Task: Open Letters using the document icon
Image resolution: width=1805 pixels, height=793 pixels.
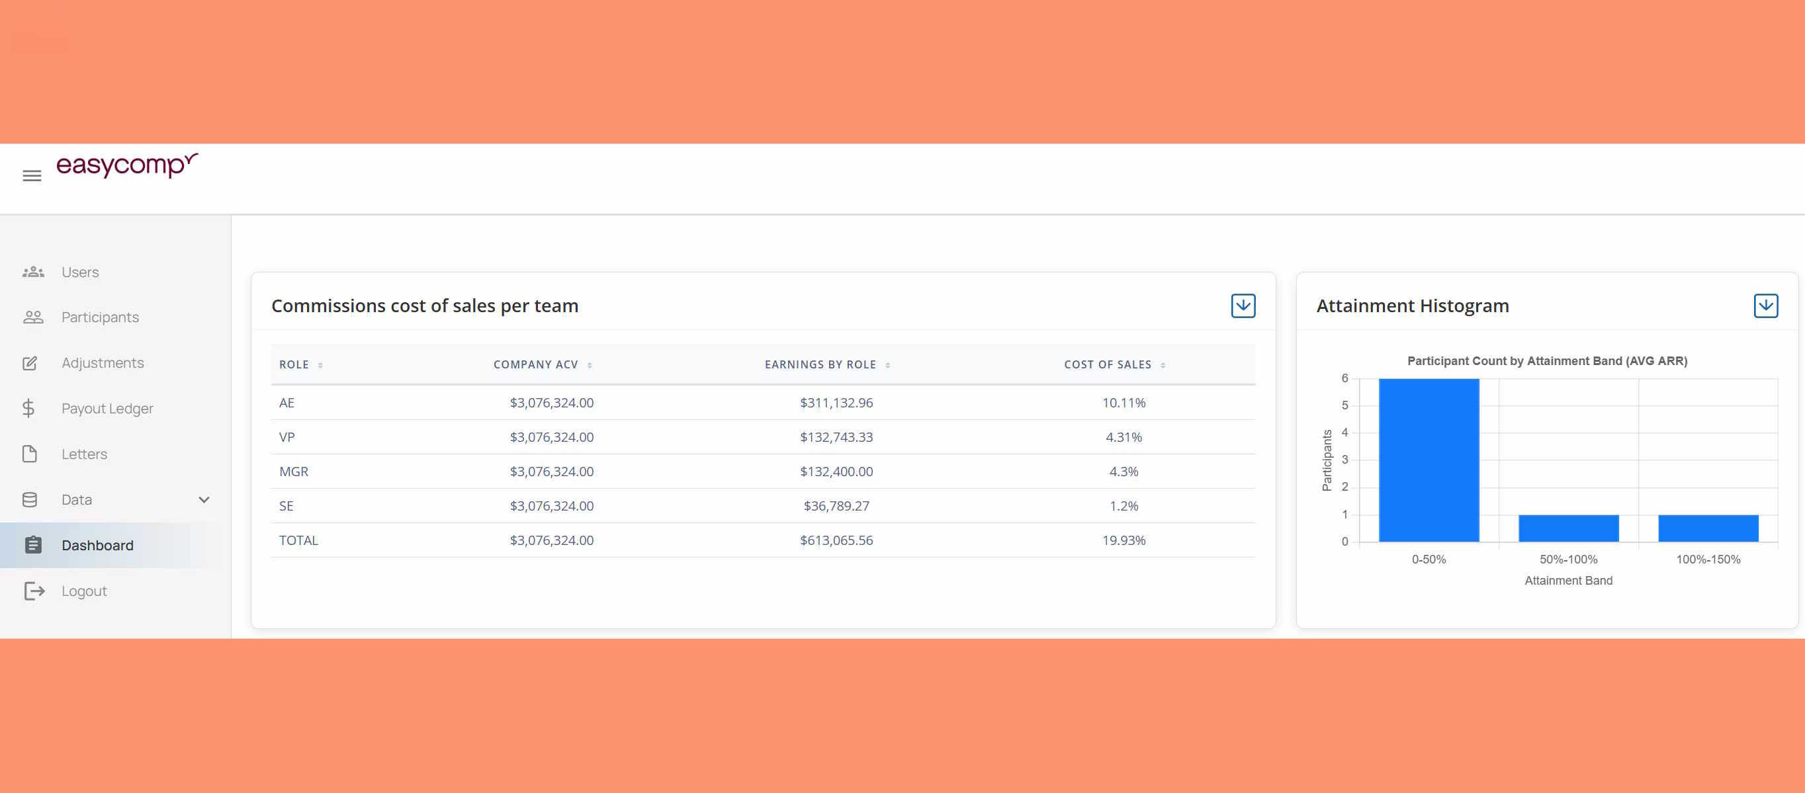Action: [x=30, y=453]
